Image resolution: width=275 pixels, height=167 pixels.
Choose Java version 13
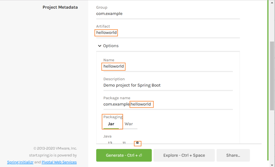coord(110,143)
